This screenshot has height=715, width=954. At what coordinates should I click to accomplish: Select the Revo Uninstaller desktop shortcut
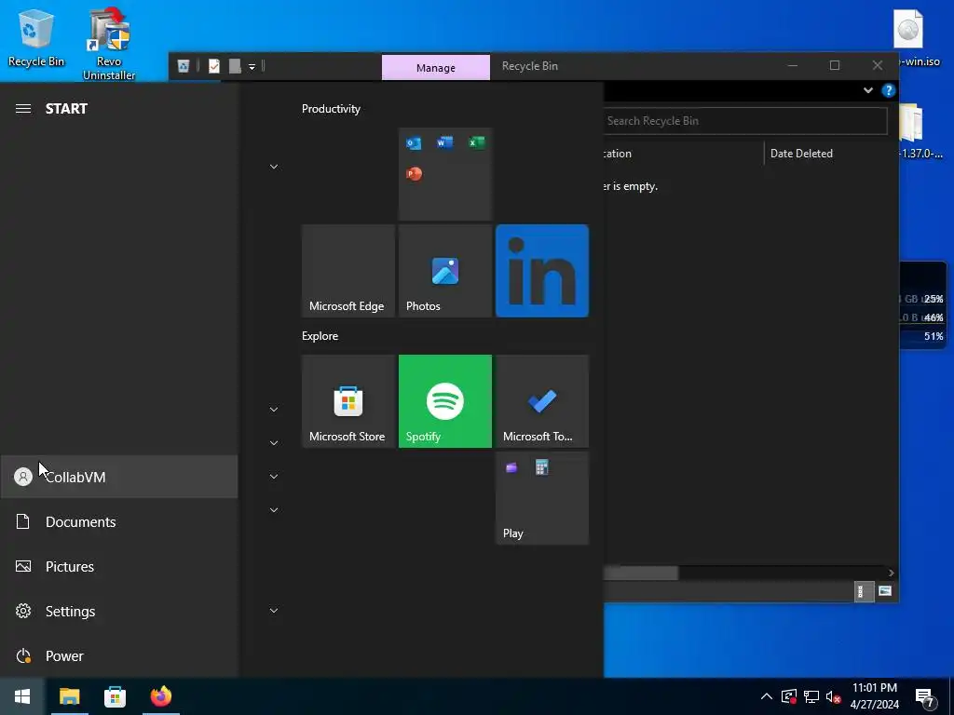point(109,44)
